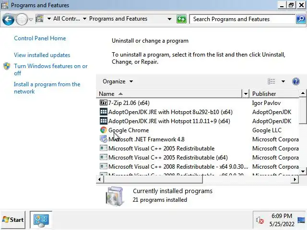
Task: Select Microsoft .NET Framework 4.8
Action: point(146,139)
